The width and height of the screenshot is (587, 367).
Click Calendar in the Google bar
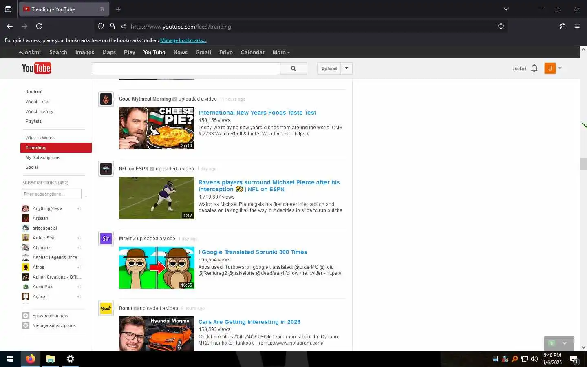(x=252, y=52)
